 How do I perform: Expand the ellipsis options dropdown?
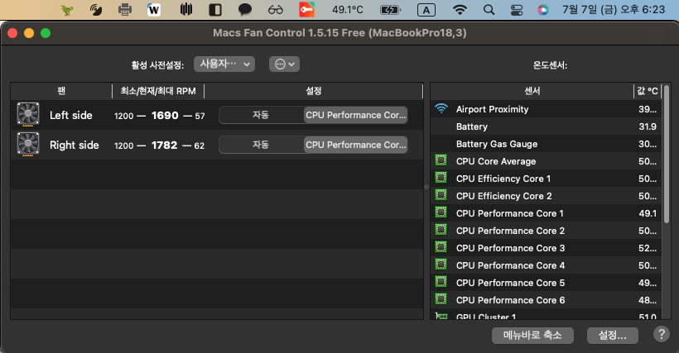coord(285,64)
